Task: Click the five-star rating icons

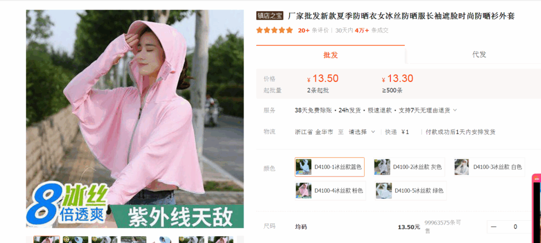Action: pos(275,31)
